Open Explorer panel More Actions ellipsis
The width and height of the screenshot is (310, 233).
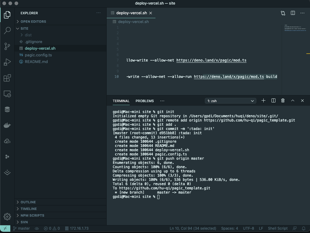coord(98,13)
